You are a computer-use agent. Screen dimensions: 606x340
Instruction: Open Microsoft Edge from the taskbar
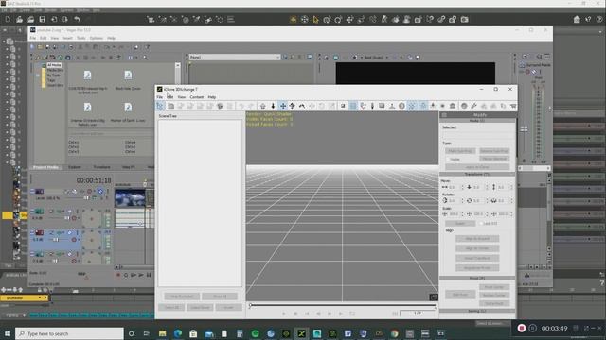178,333
